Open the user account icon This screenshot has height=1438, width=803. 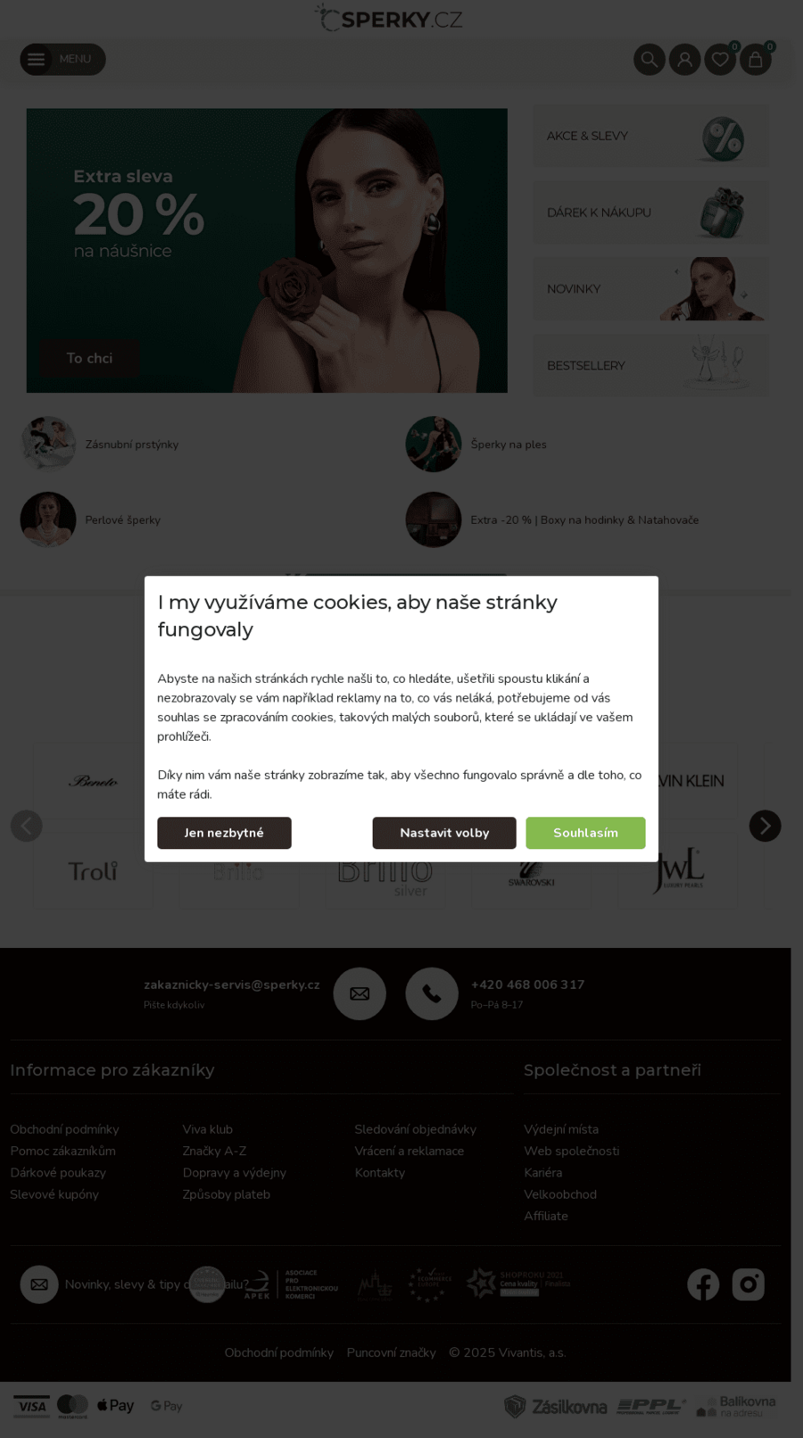click(x=685, y=60)
